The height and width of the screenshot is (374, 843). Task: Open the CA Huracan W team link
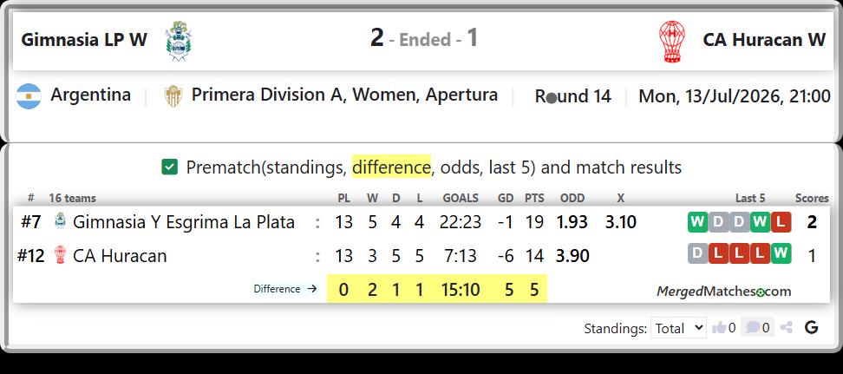click(764, 40)
